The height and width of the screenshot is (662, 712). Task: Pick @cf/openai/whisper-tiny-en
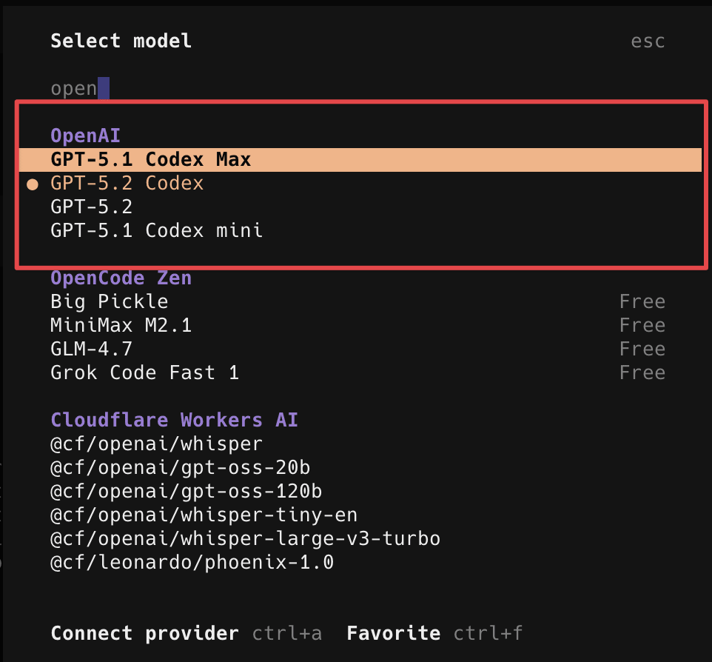coord(204,515)
